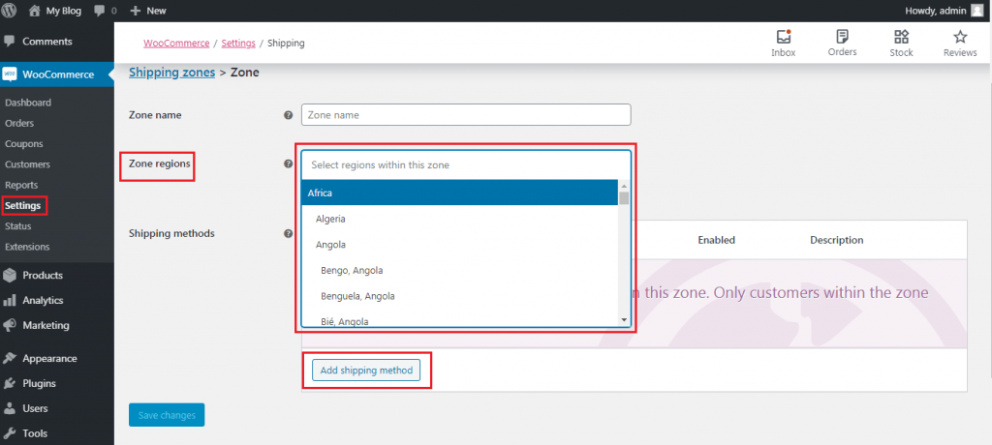Open the admin user avatar
992x445 pixels.
coord(977,11)
